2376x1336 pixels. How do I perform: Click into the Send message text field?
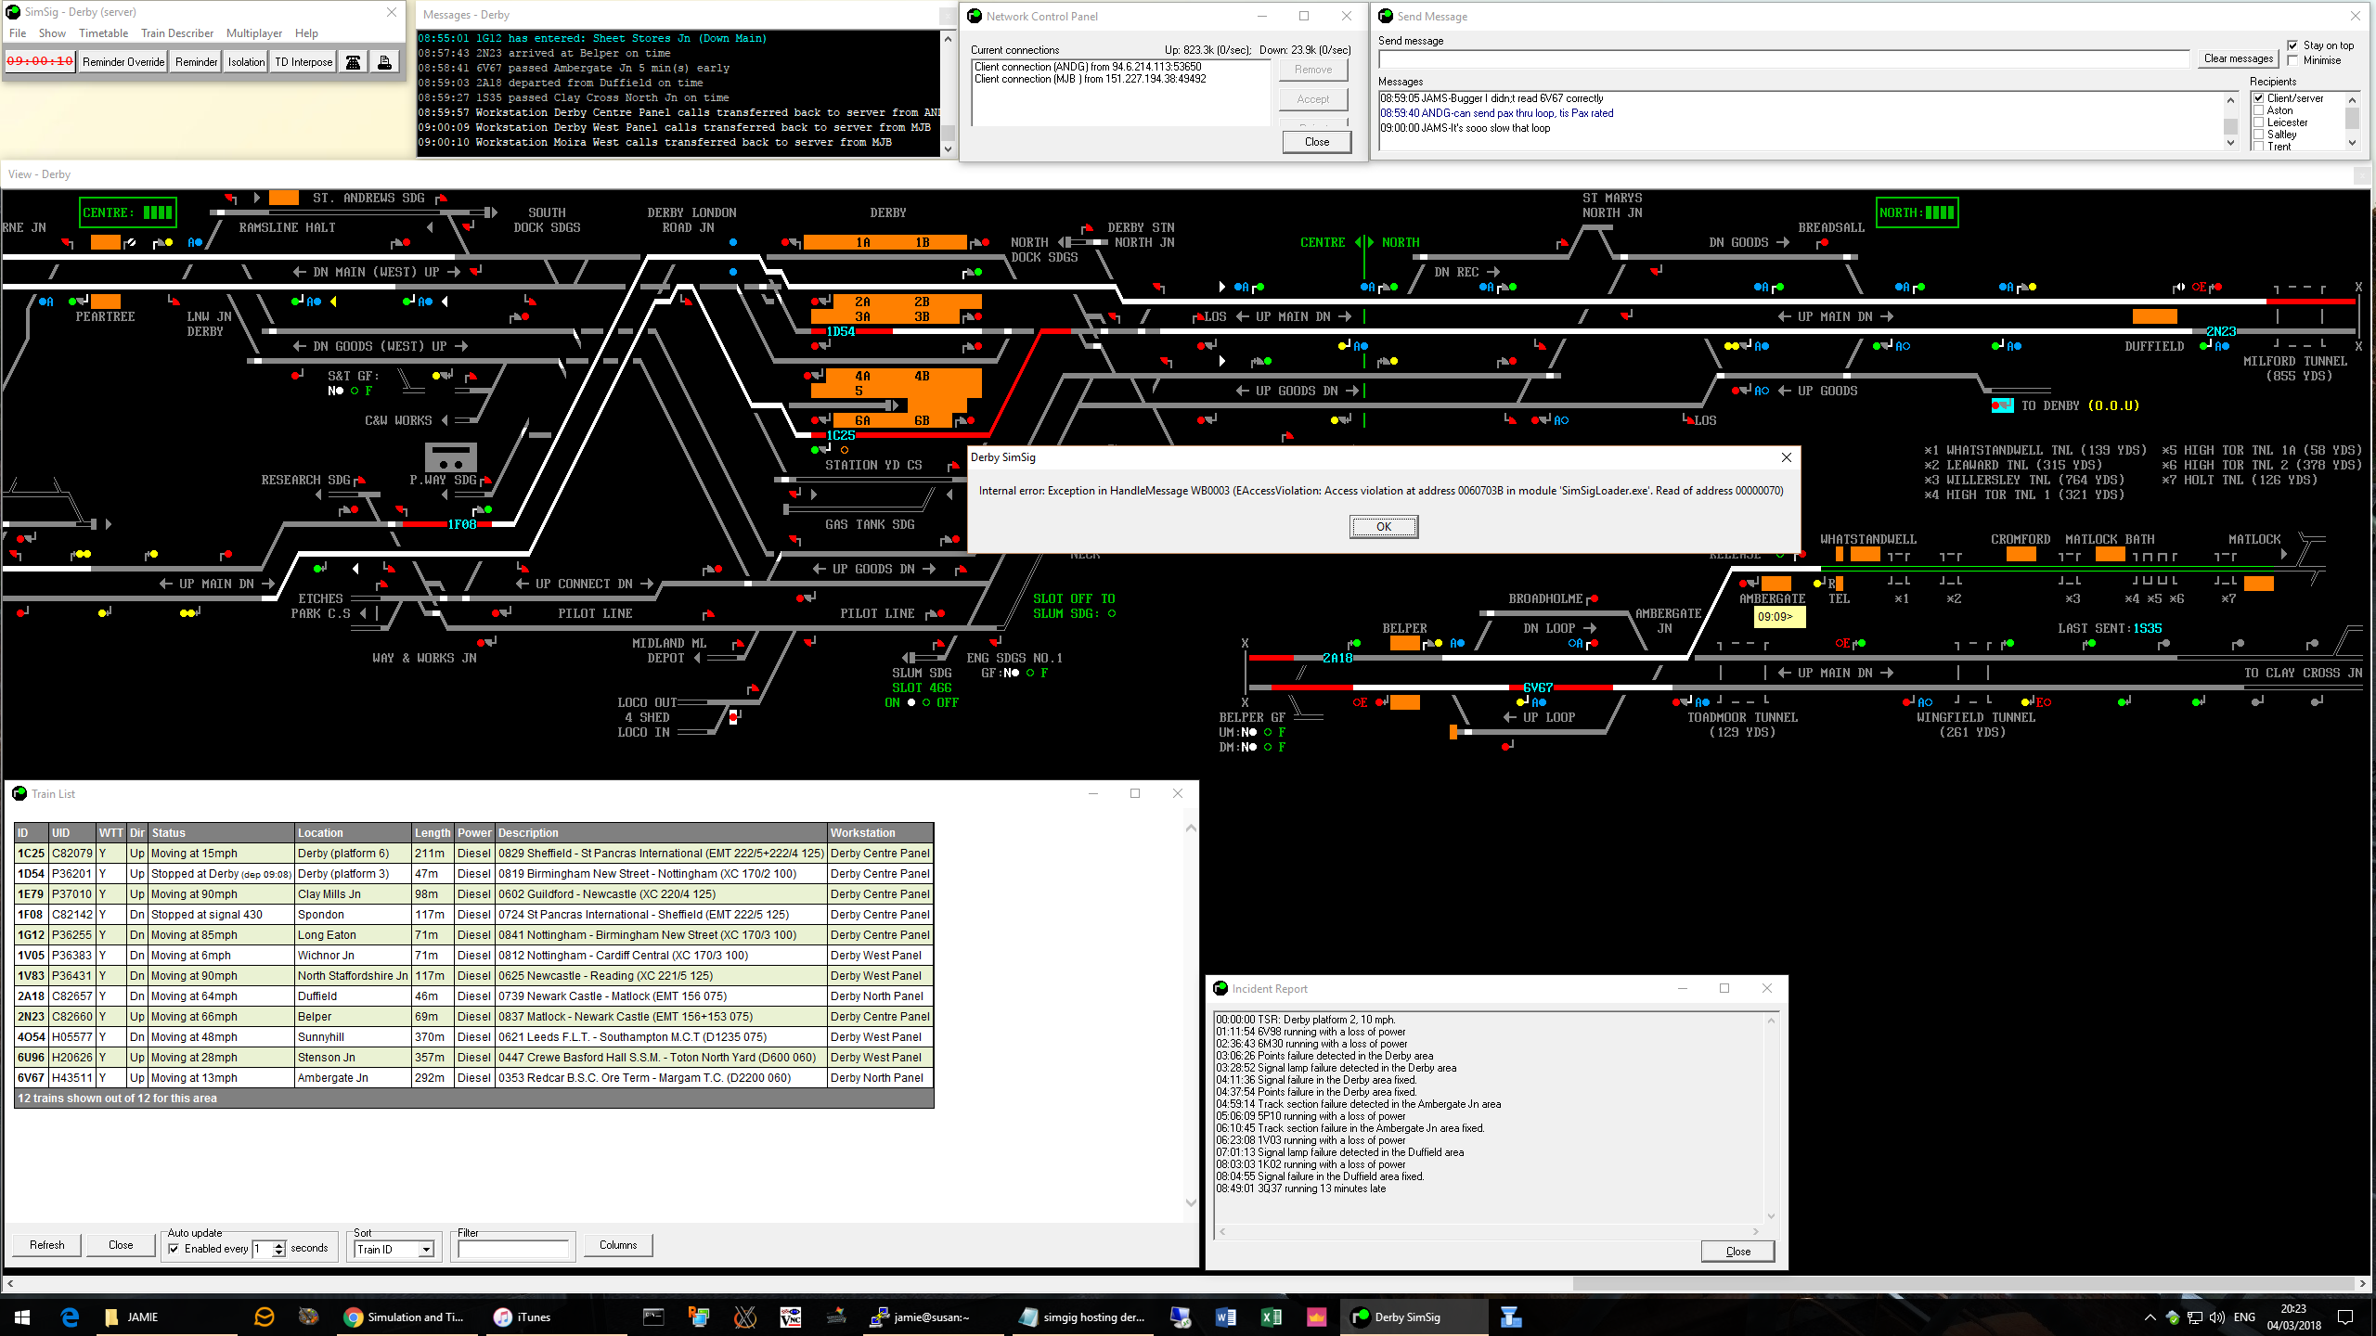(1784, 59)
